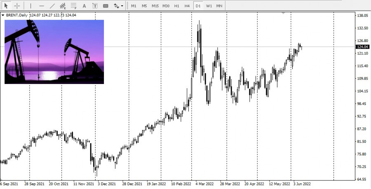The width and height of the screenshot is (371, 189).
Task: Click price axis value 126.80
Action: click(x=362, y=41)
